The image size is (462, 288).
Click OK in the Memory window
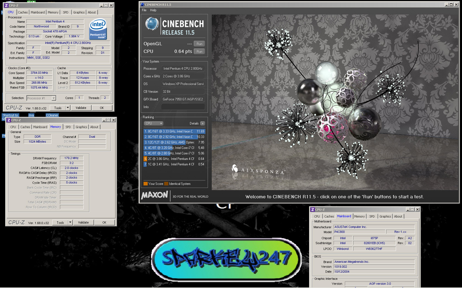(104, 222)
